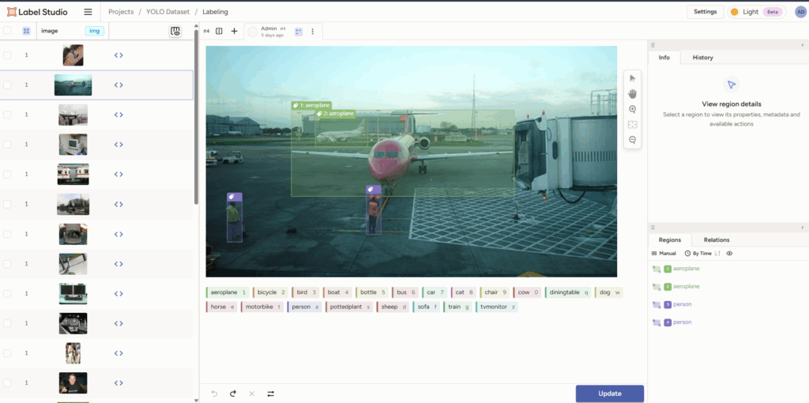Open the two monitors thumbnail task

point(73,294)
